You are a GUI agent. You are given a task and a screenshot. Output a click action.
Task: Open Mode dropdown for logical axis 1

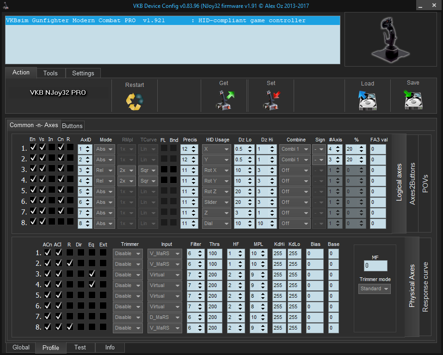point(104,149)
